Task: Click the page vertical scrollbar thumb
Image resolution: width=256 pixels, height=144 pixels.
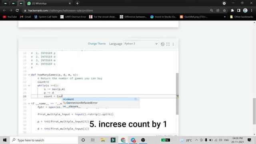Action: [x=254, y=111]
